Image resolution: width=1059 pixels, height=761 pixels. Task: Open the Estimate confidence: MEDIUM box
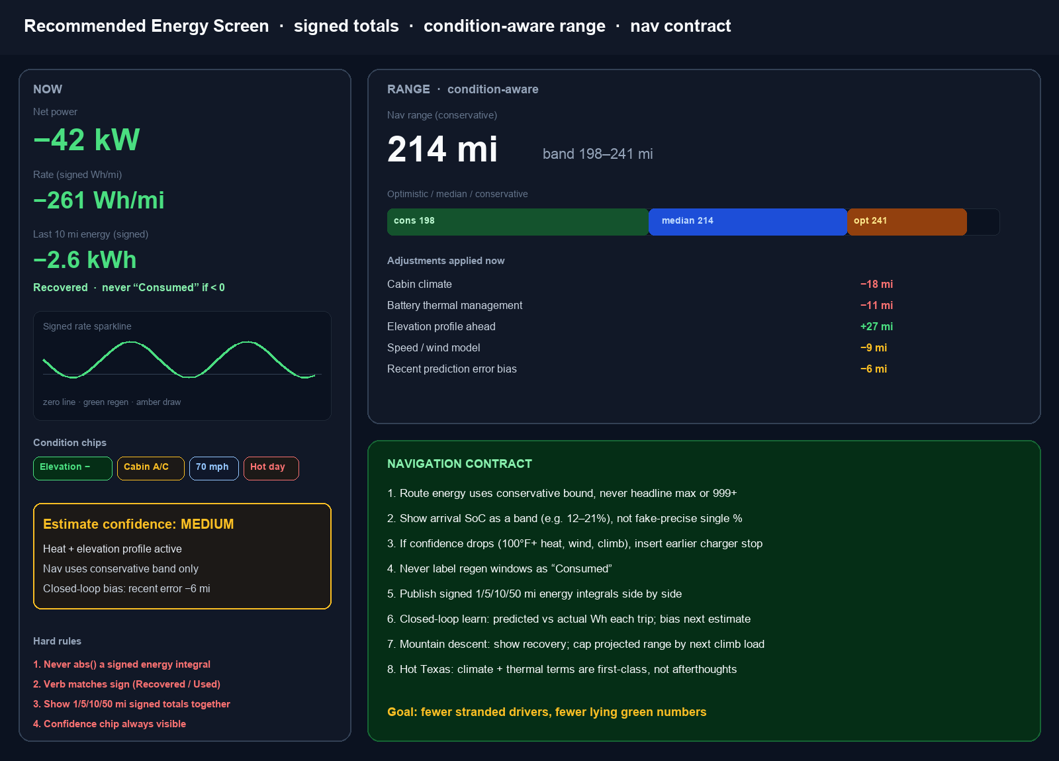point(182,556)
